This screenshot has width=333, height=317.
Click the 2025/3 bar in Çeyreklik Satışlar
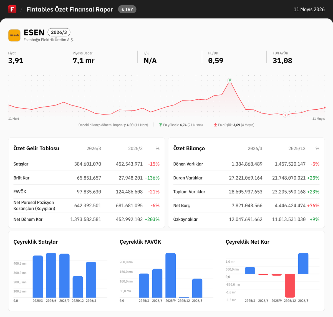[x=38, y=277]
